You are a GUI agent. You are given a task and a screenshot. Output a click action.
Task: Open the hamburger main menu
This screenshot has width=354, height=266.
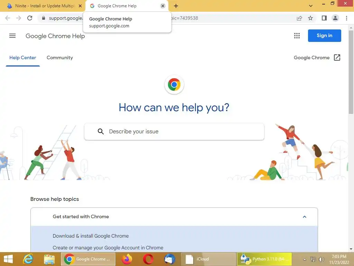pyautogui.click(x=12, y=36)
